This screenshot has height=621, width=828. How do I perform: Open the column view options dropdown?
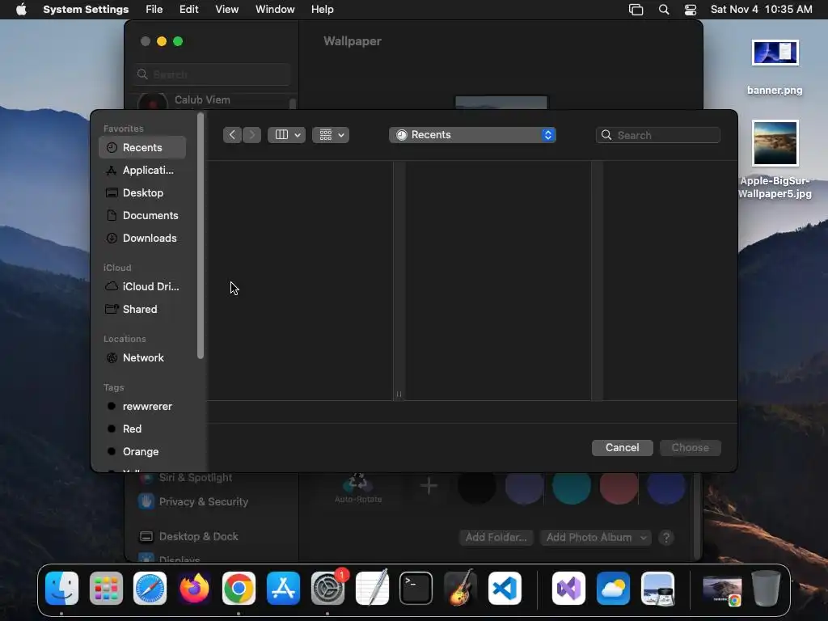coord(287,135)
